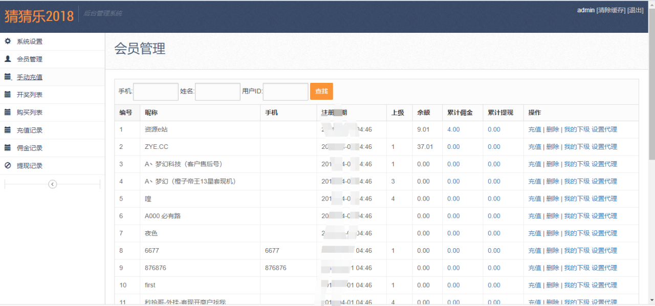Collapse the sidebar with the arrow button
Image resolution: width=655 pixels, height=306 pixels.
point(52,184)
